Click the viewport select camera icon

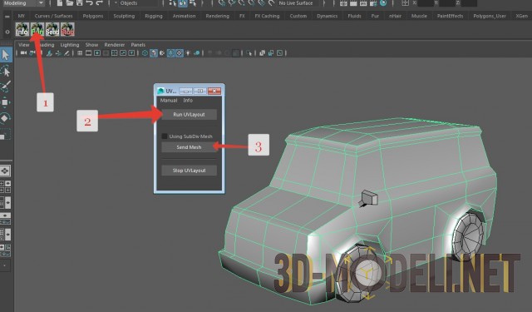23,53
